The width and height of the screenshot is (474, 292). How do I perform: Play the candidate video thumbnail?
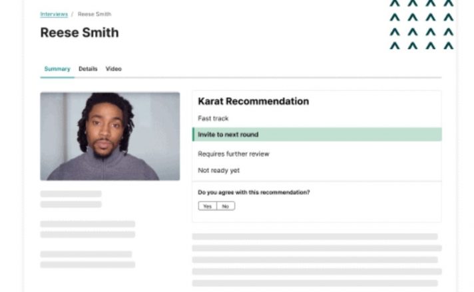tap(110, 136)
